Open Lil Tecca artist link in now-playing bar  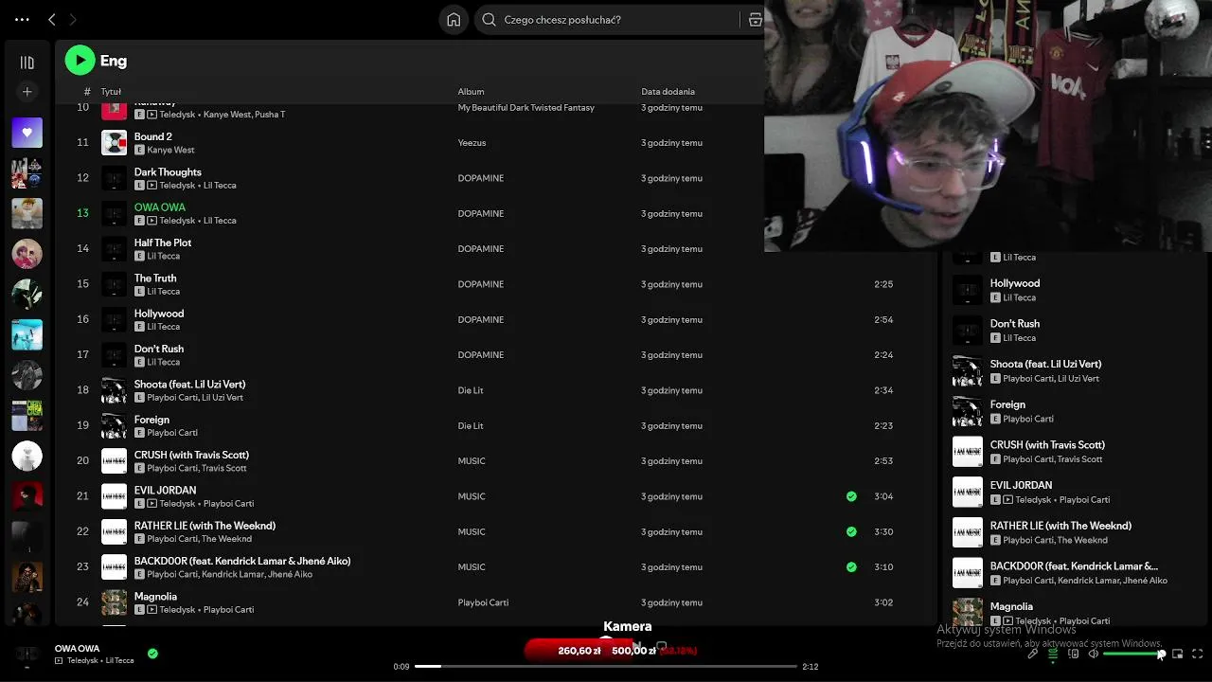(x=119, y=660)
